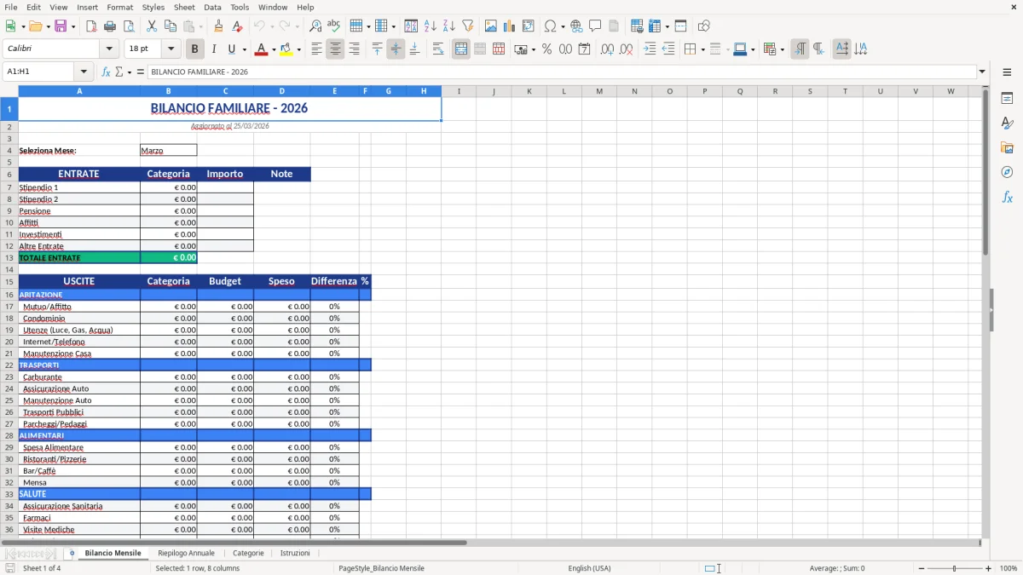Insert an image

[491, 26]
